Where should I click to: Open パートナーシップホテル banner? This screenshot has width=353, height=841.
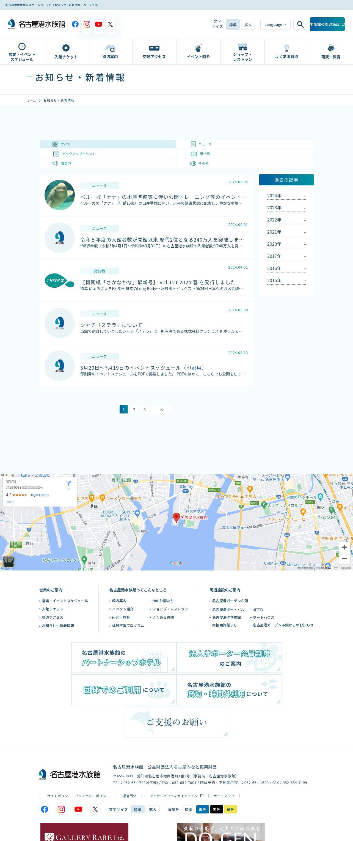tap(124, 658)
